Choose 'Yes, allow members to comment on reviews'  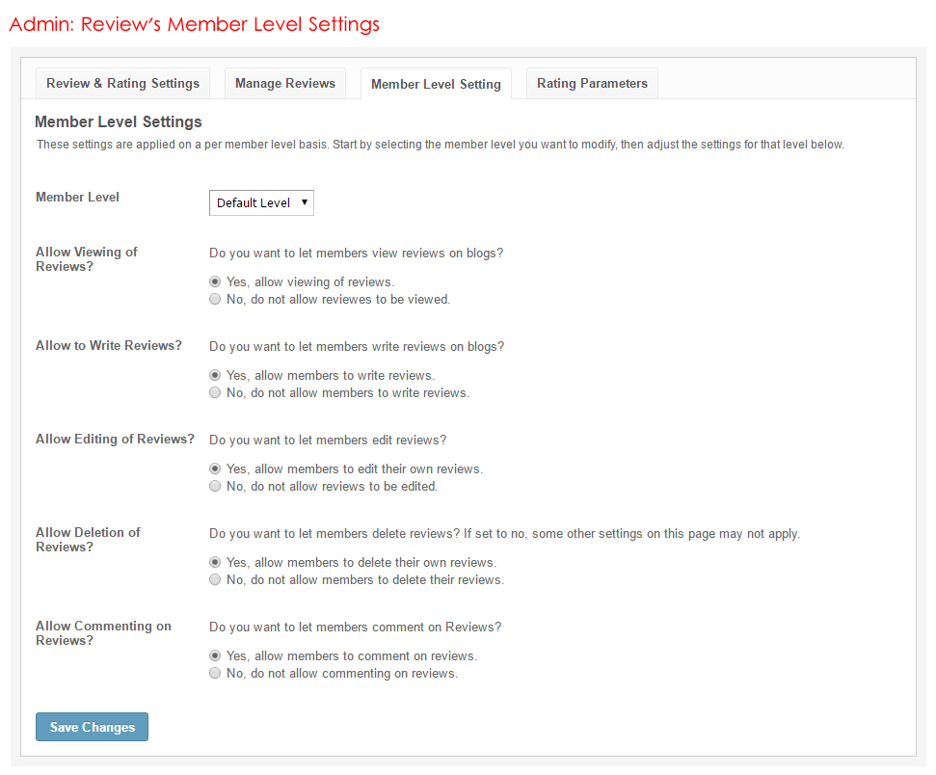215,655
